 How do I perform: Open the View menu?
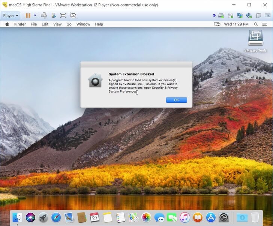tap(57, 24)
